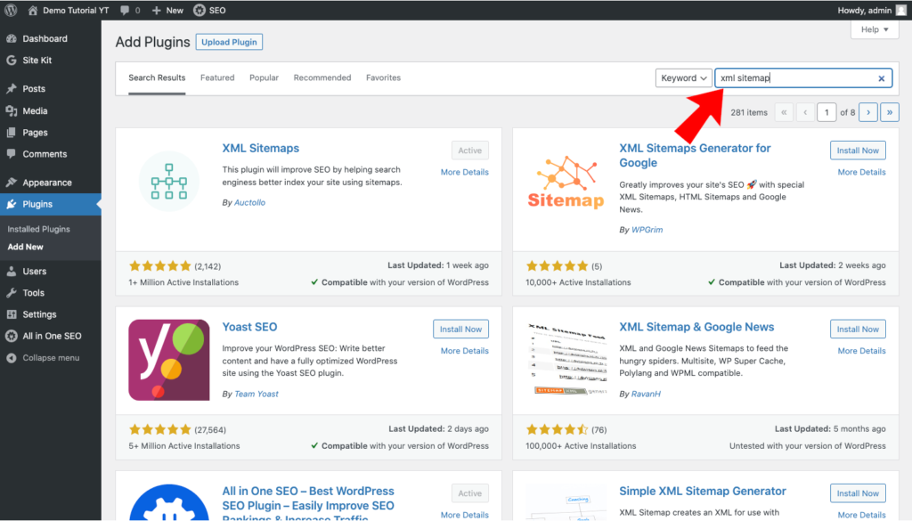
Task: Open the Keyword search type dropdown
Action: click(x=683, y=78)
